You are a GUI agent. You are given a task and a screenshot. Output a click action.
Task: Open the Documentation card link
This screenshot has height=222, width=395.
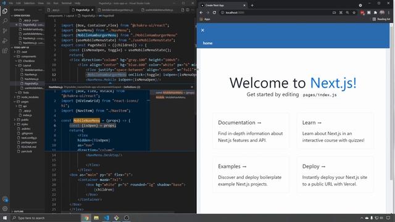tap(251, 131)
